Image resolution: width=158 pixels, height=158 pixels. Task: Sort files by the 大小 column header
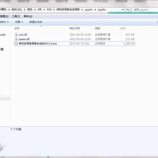pos(123,28)
